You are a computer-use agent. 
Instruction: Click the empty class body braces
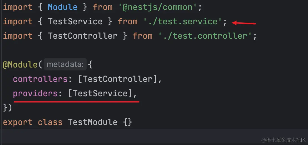click(x=128, y=123)
